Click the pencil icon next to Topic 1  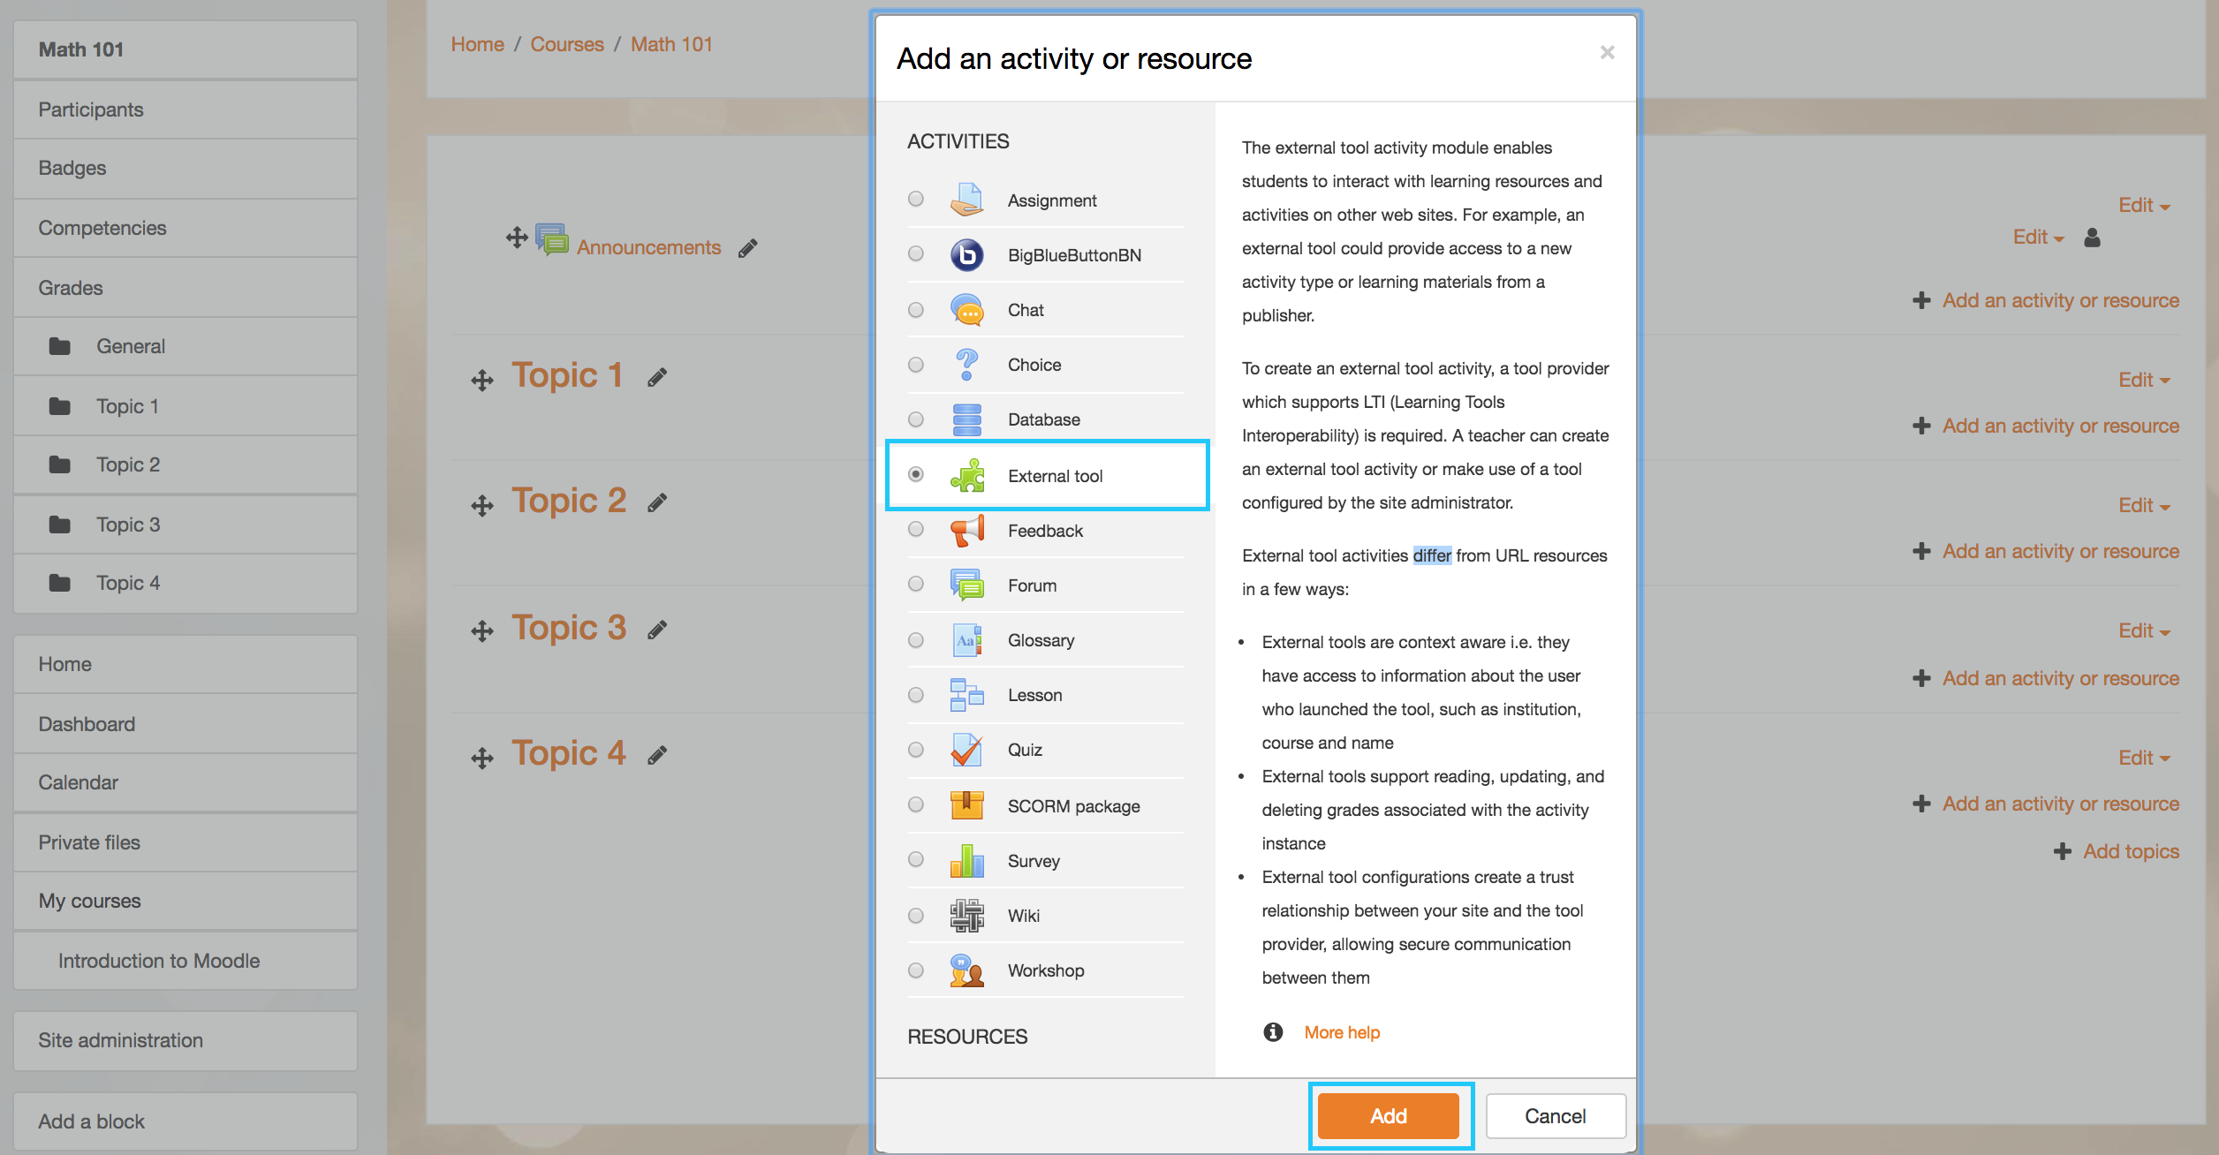click(x=656, y=377)
